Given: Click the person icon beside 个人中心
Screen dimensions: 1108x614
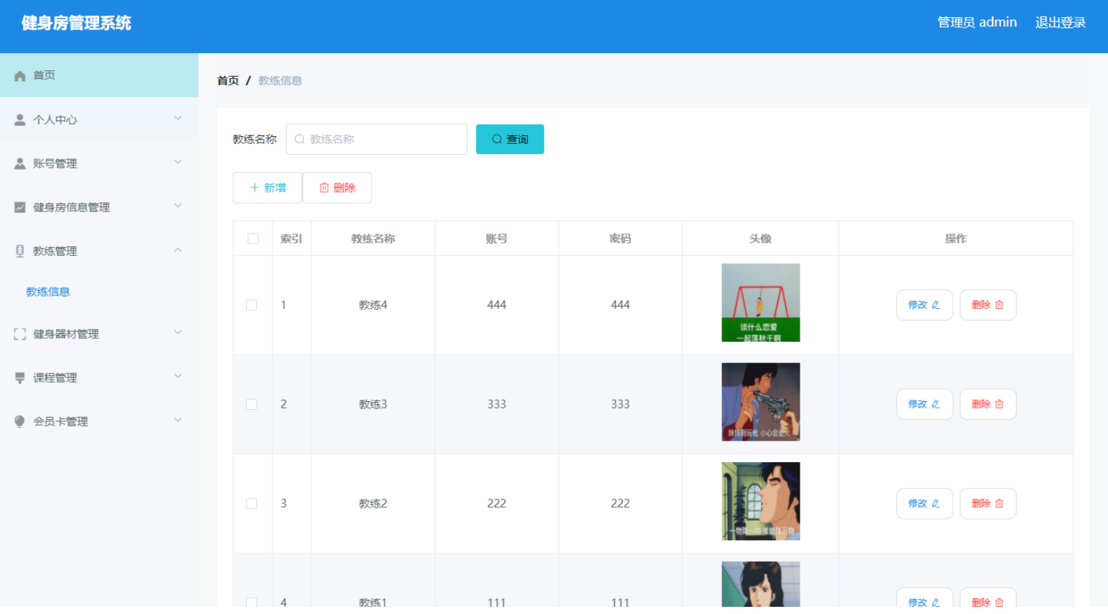Looking at the screenshot, I should click(x=20, y=120).
